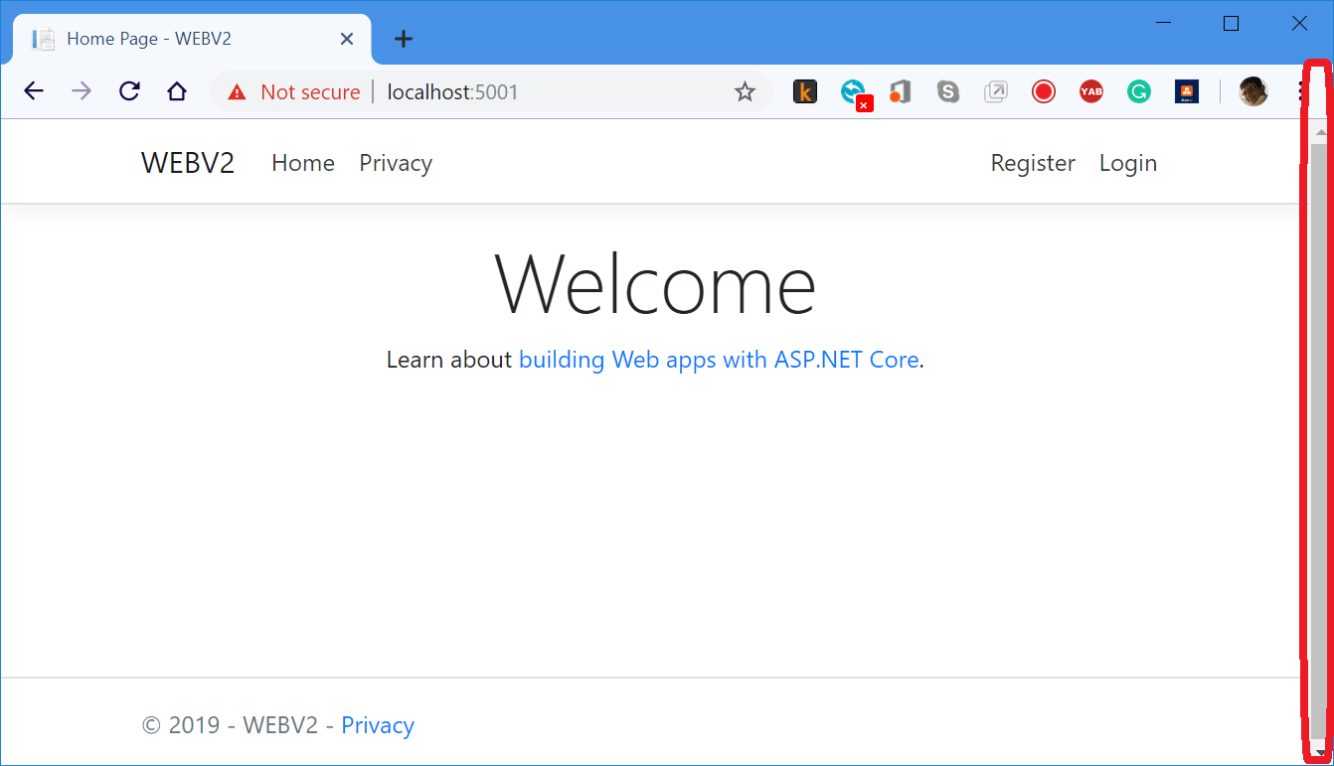
Task: Close the browser window
Action: [x=1299, y=23]
